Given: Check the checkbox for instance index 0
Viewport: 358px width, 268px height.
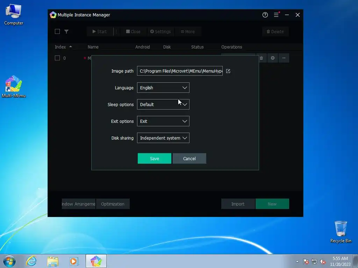Looking at the screenshot, I should click(x=57, y=58).
